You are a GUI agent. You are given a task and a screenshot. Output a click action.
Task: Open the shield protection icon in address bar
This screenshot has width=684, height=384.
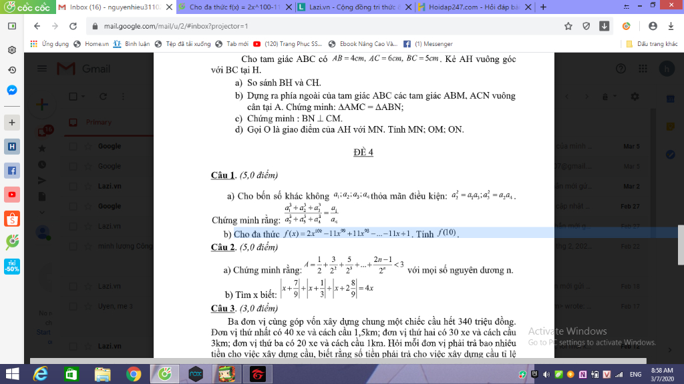coord(586,26)
